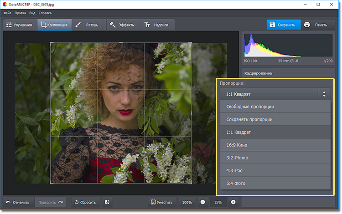The width and height of the screenshot is (342, 214).
Task: Select 16:9 Кино proportion
Action: [275, 145]
